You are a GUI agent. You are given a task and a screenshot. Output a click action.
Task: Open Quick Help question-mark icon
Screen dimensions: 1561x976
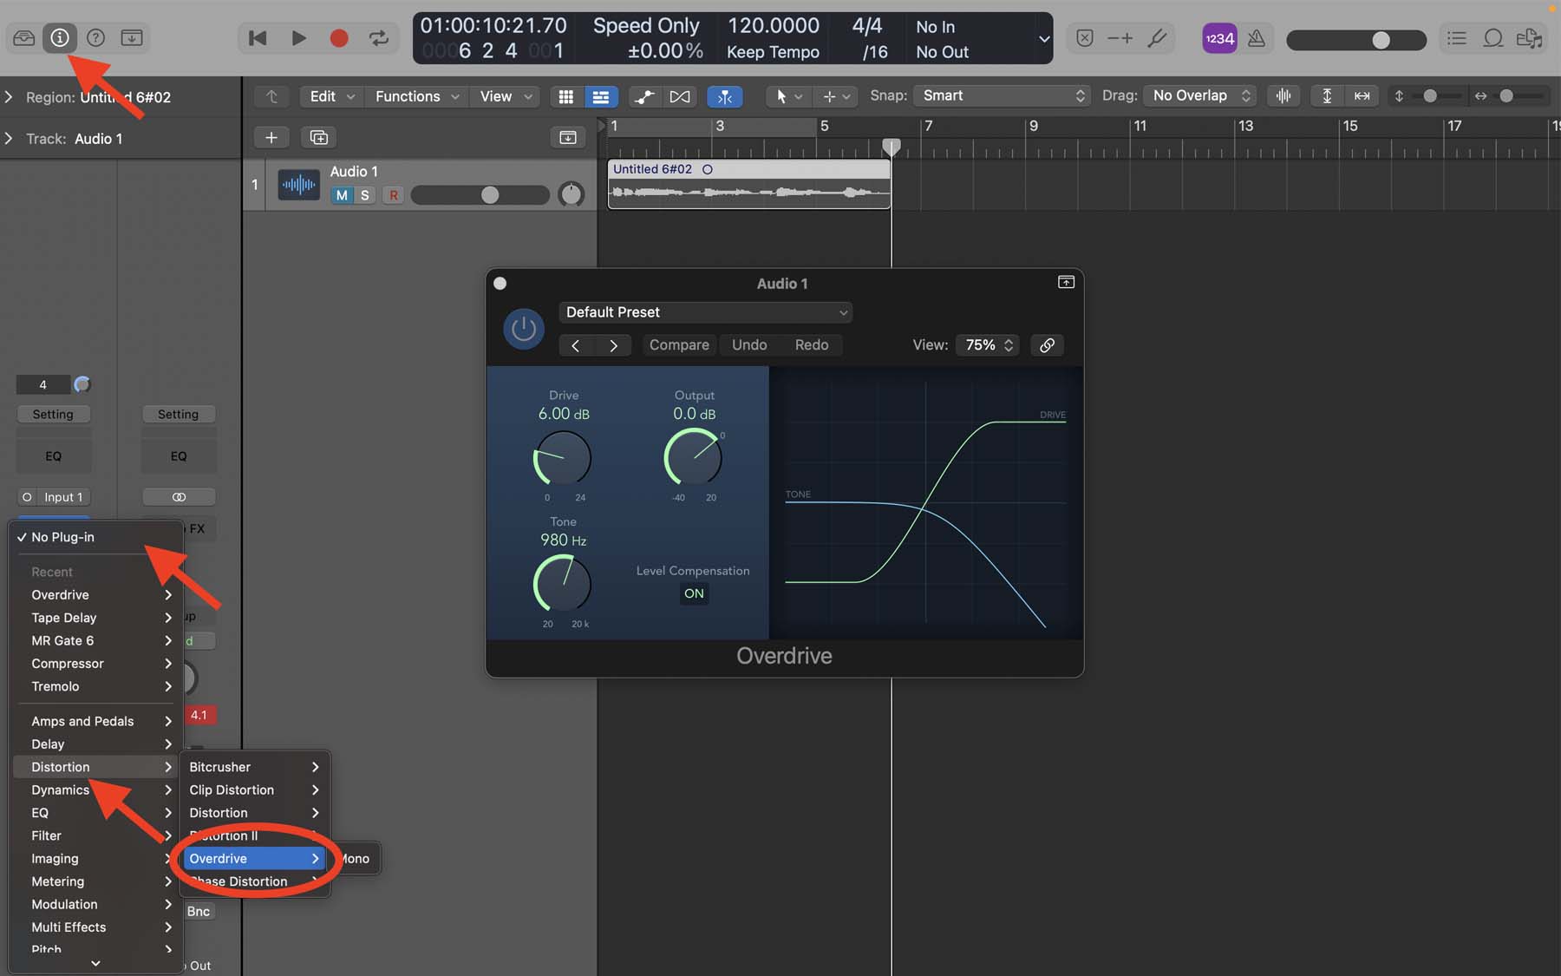[96, 37]
